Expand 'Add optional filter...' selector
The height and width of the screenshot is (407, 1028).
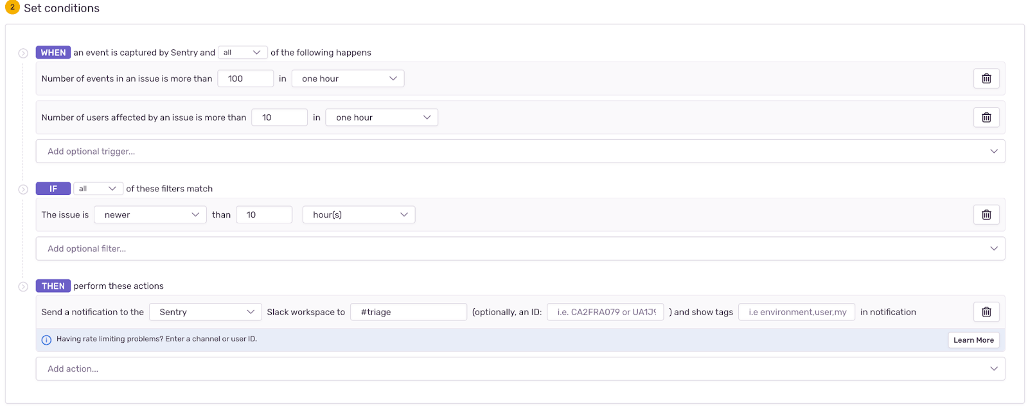click(x=520, y=248)
